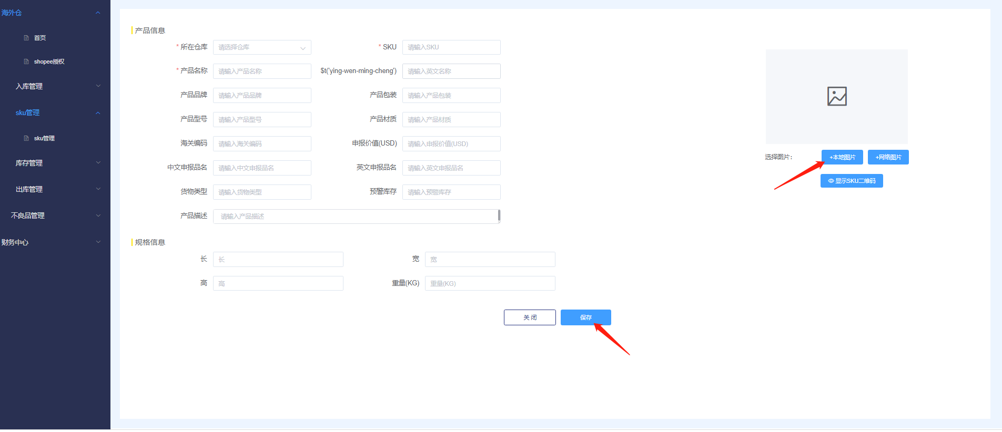Open the 所在仓库 warehouse dropdown
The width and height of the screenshot is (1002, 432).
[x=261, y=47]
